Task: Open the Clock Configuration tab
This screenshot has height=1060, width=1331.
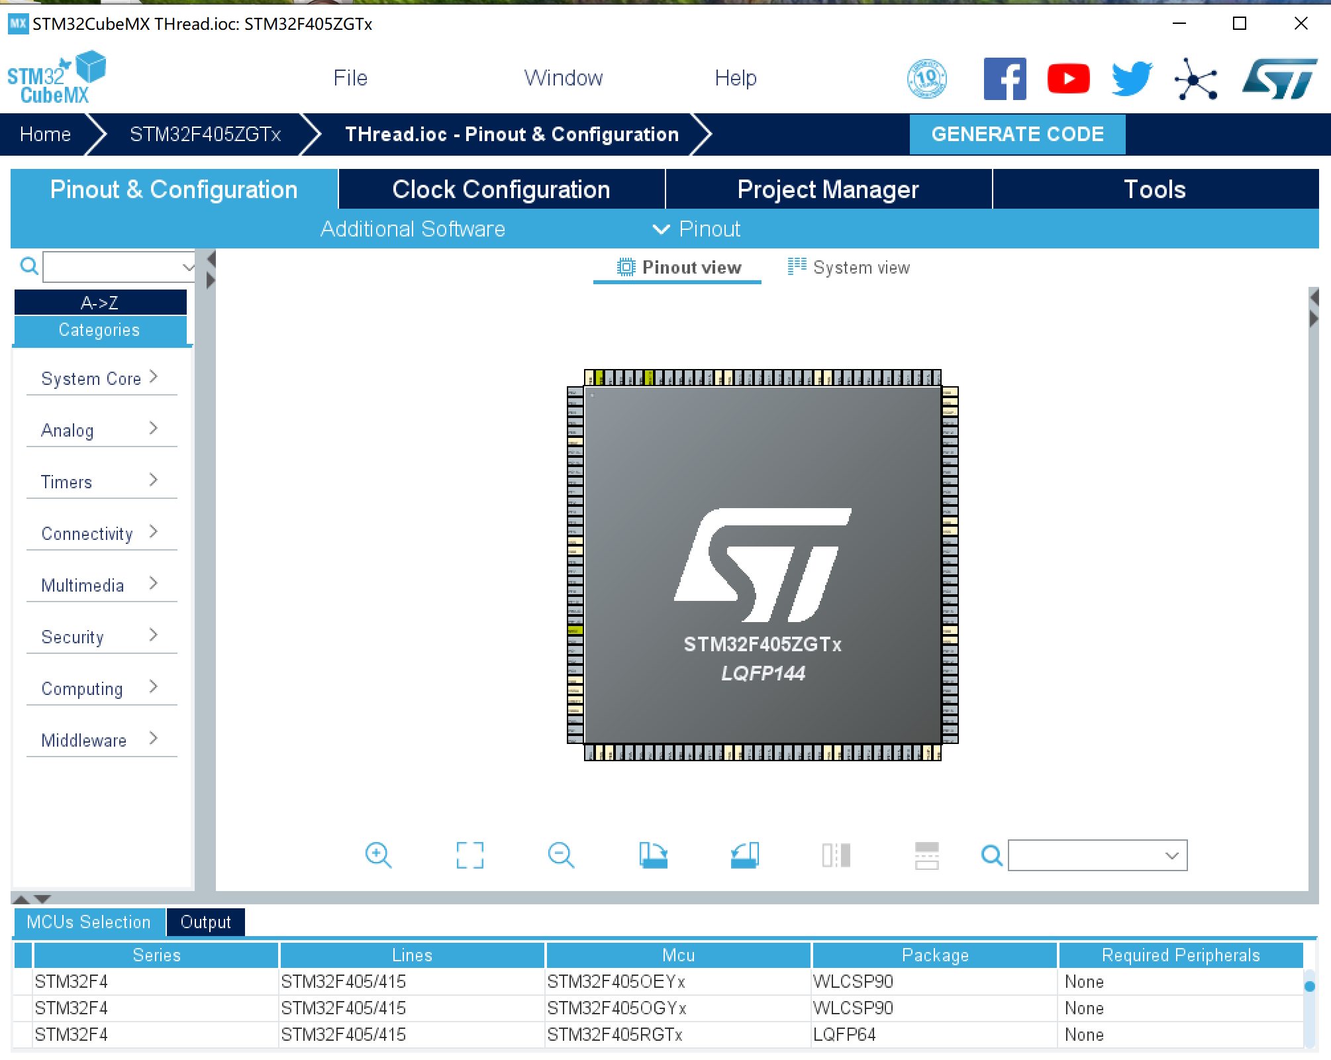Action: click(501, 189)
